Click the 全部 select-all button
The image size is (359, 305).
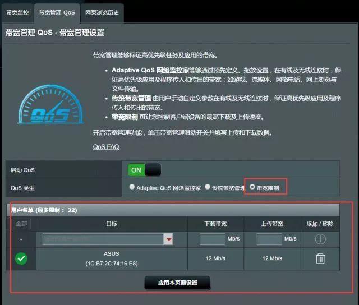21,224
